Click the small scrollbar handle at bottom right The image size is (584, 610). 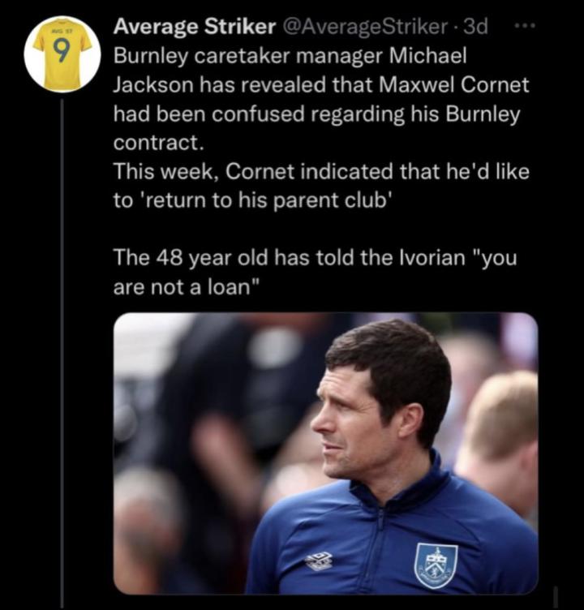pos(555,597)
